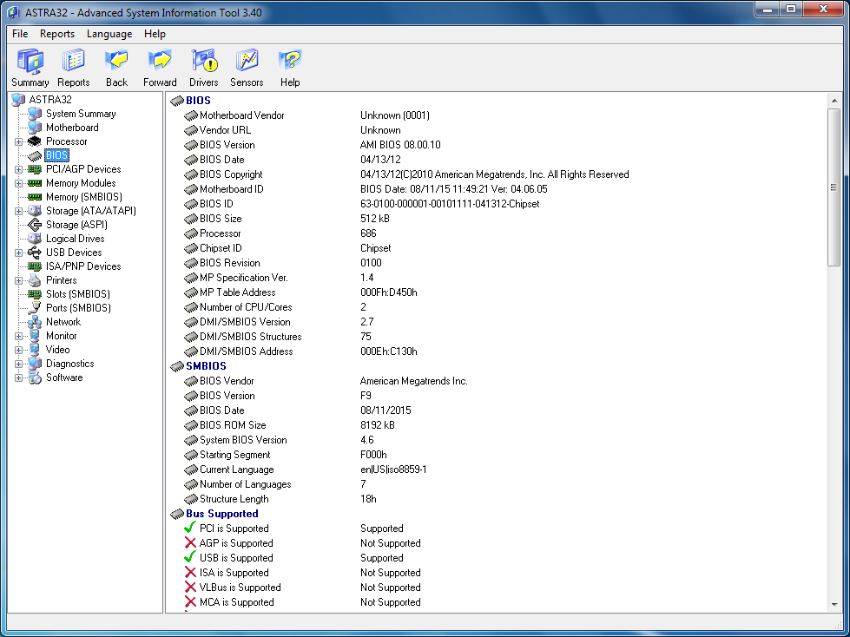Click the BIOS Version row
The width and height of the screenshot is (850, 637).
[x=227, y=145]
